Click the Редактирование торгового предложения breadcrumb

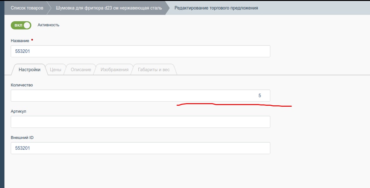pos(216,8)
